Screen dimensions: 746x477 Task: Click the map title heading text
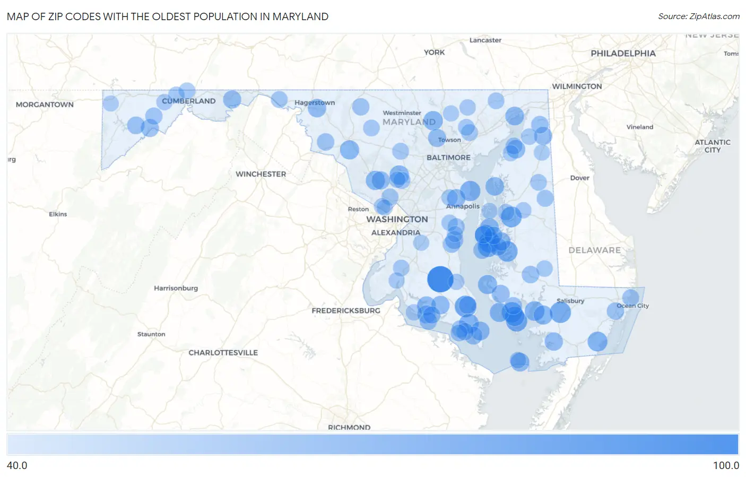[x=168, y=16]
